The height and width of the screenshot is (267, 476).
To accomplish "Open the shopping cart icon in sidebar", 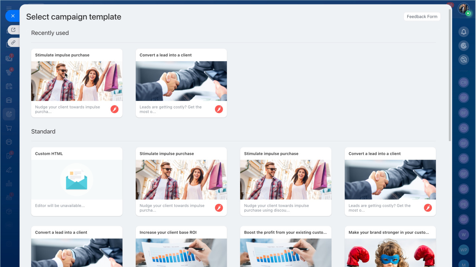I will pyautogui.click(x=9, y=128).
